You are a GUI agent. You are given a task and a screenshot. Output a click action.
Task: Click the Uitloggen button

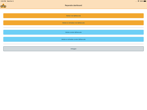tap(73, 49)
